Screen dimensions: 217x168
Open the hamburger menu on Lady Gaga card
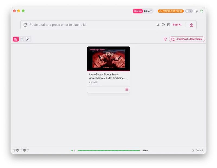[127, 90]
